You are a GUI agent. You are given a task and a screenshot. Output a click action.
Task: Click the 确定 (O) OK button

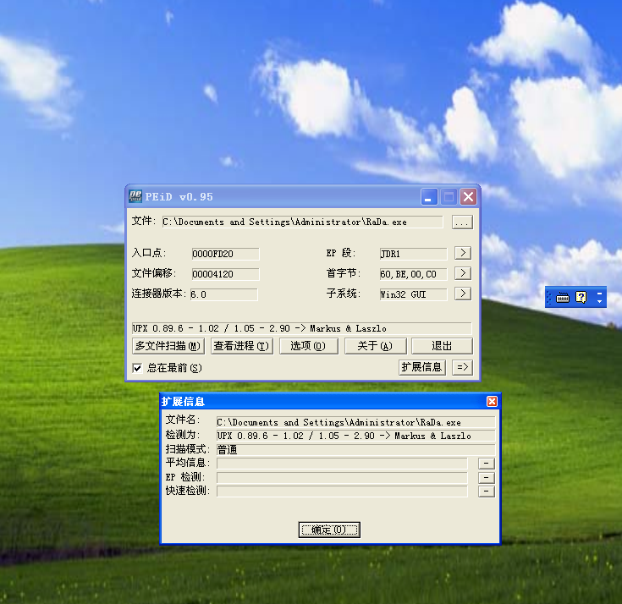329,530
